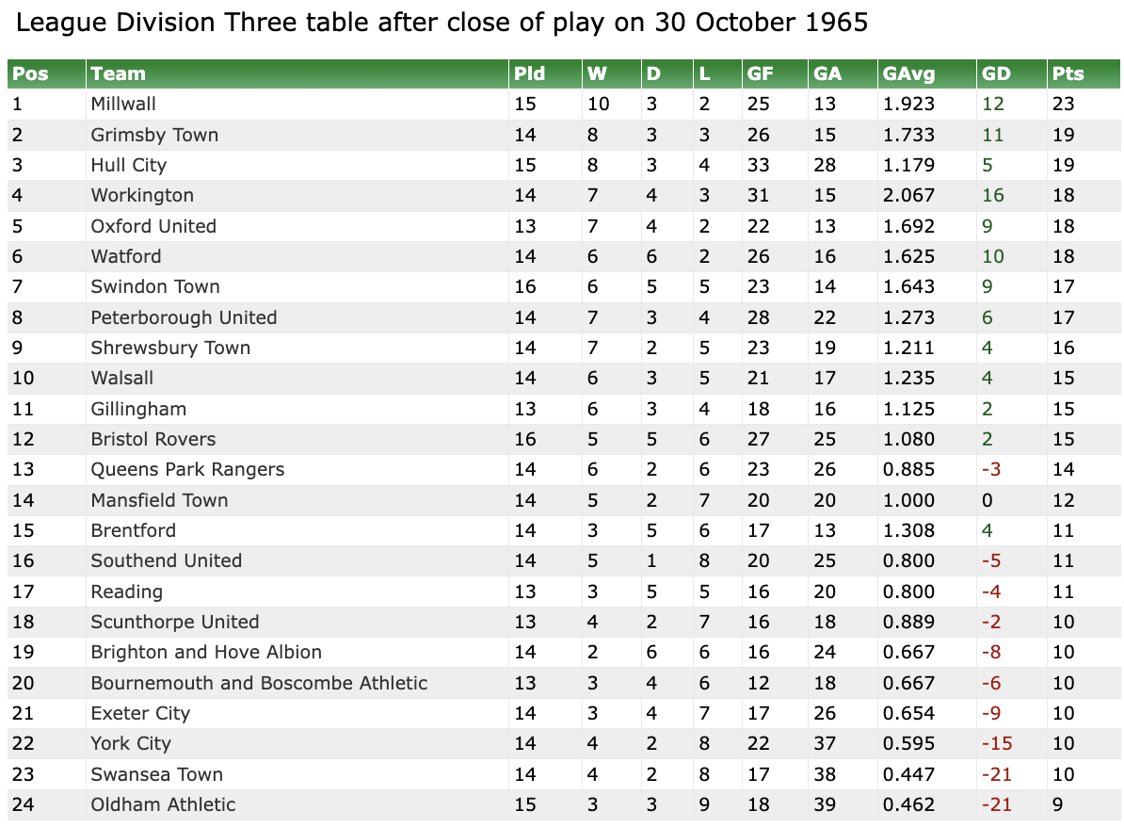Open the Hull City entry
The width and height of the screenshot is (1124, 827).
128,165
